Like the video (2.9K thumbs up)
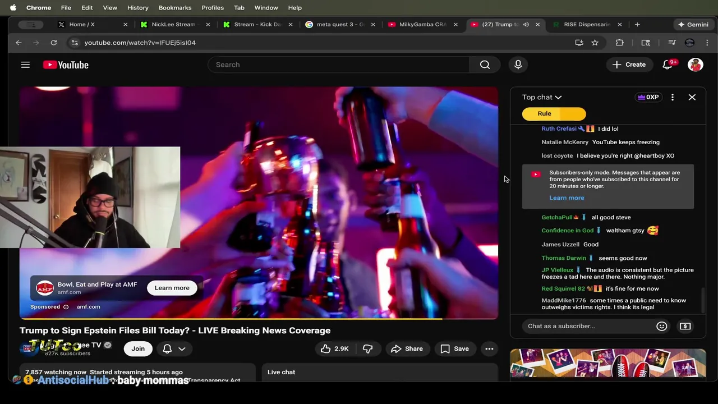 335,348
